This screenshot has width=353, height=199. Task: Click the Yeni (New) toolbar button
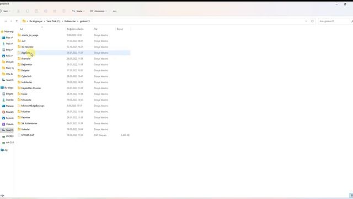click(5, 11)
